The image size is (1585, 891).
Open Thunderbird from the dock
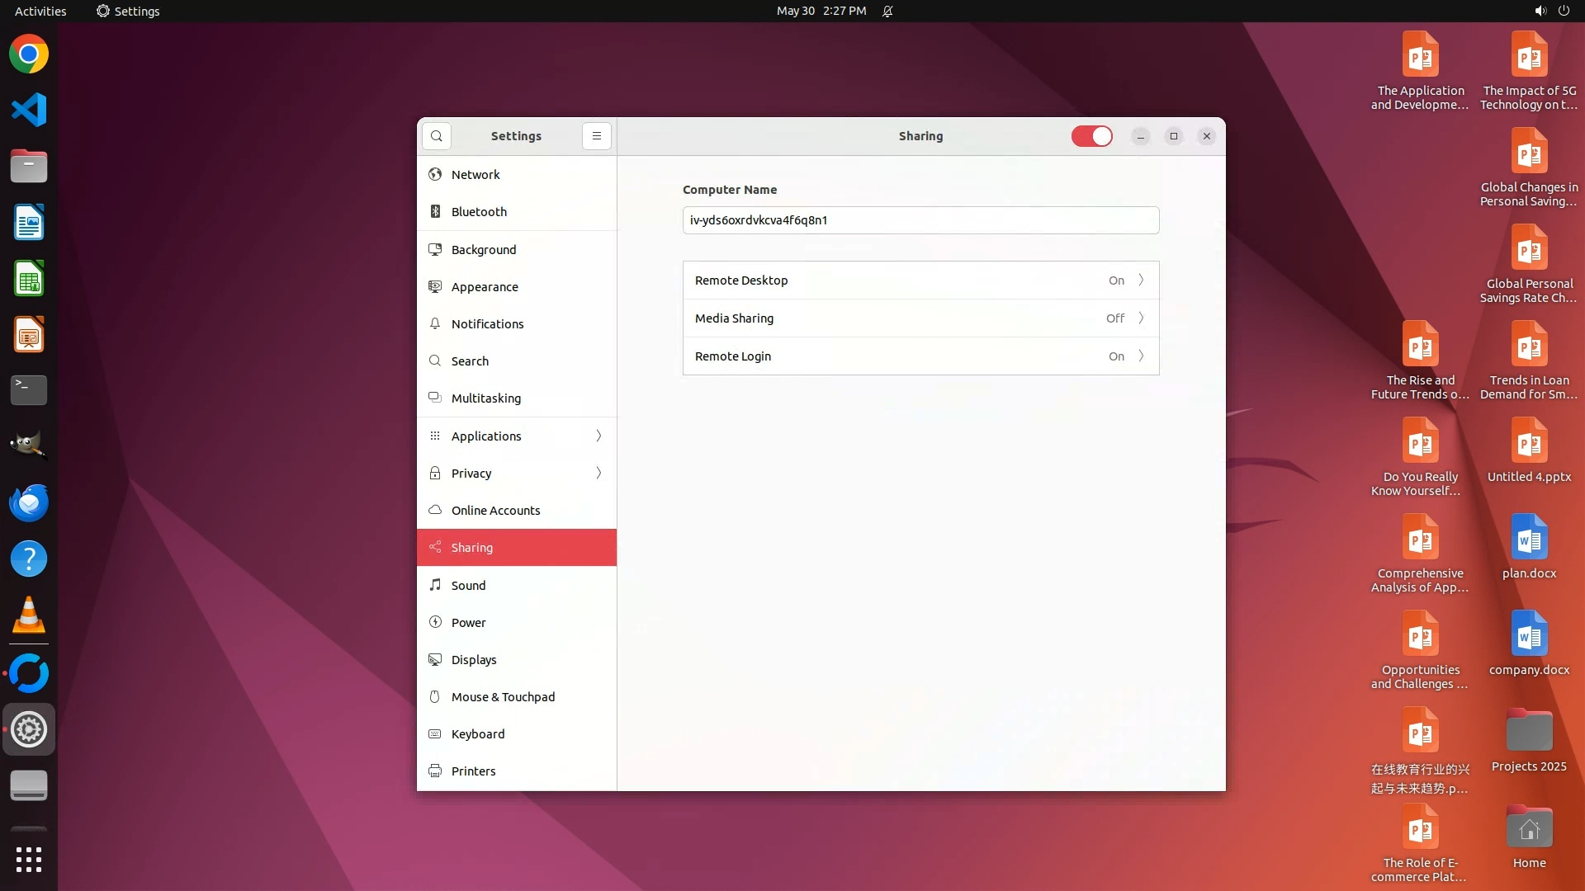29,502
